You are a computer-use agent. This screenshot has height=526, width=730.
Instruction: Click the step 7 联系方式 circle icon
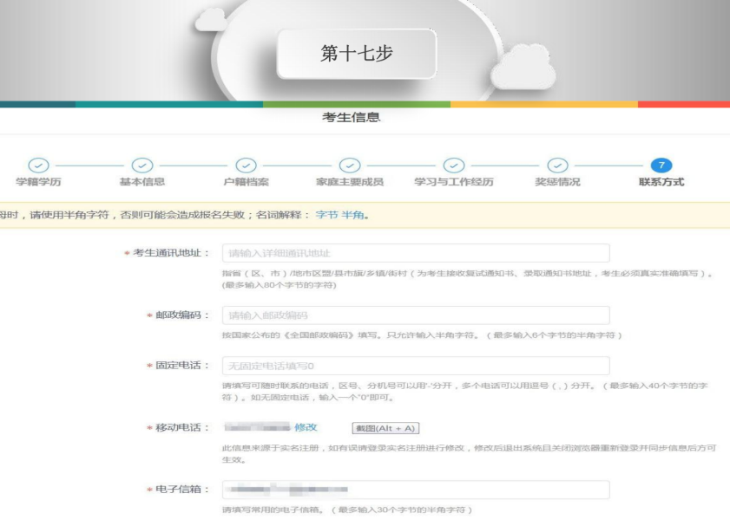click(x=661, y=164)
